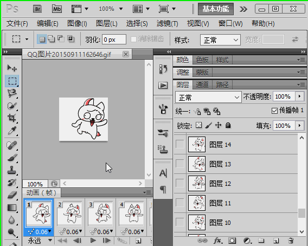Image resolution: width=308 pixels, height=246 pixels.
Task: Toggle lock position
Action: click(218, 125)
